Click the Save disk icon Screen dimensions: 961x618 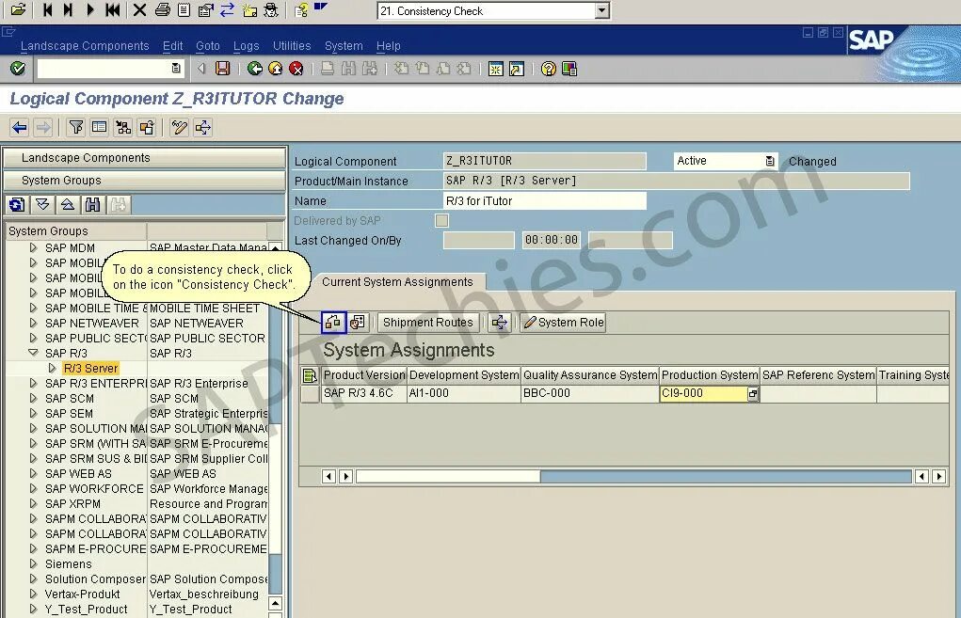[222, 69]
